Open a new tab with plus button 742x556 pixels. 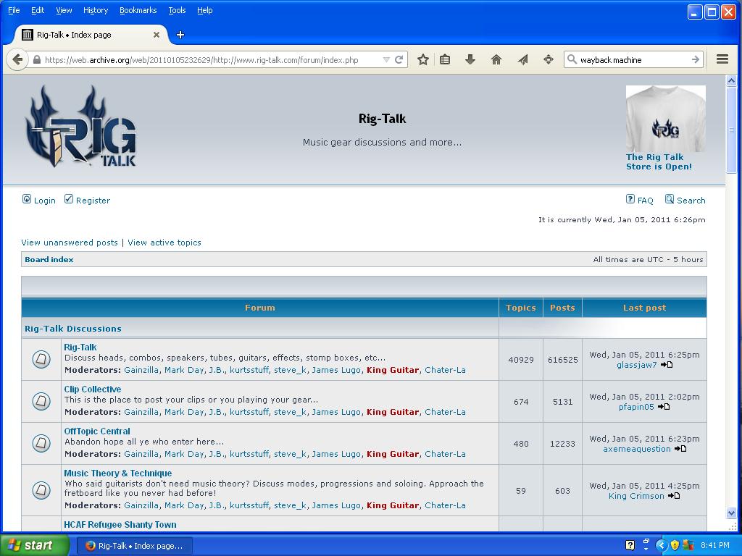click(180, 35)
